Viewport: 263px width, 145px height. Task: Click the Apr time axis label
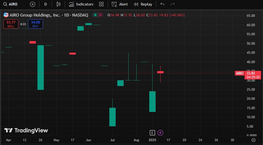pyautogui.click(x=8, y=140)
